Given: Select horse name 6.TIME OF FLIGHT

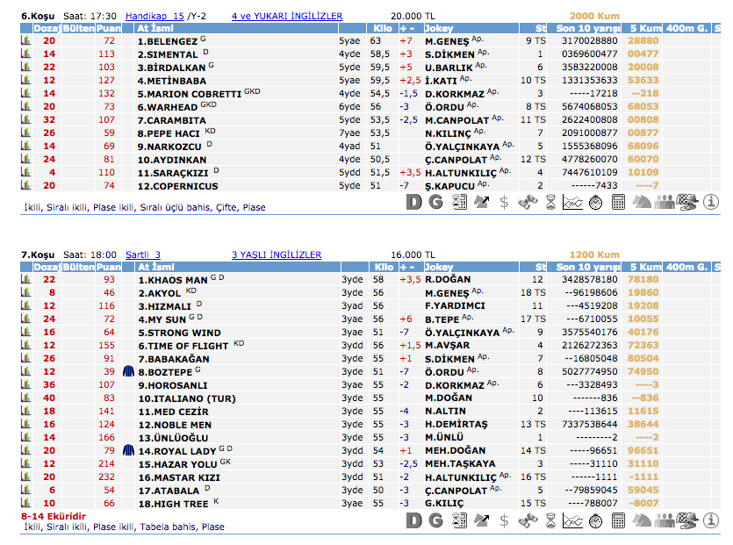Looking at the screenshot, I should click(183, 345).
